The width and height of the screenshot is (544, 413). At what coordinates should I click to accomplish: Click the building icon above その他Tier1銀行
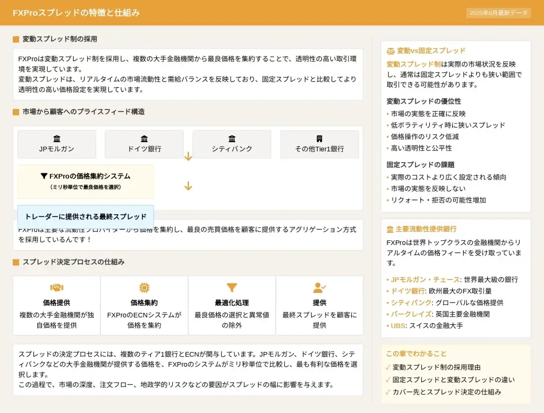point(319,139)
